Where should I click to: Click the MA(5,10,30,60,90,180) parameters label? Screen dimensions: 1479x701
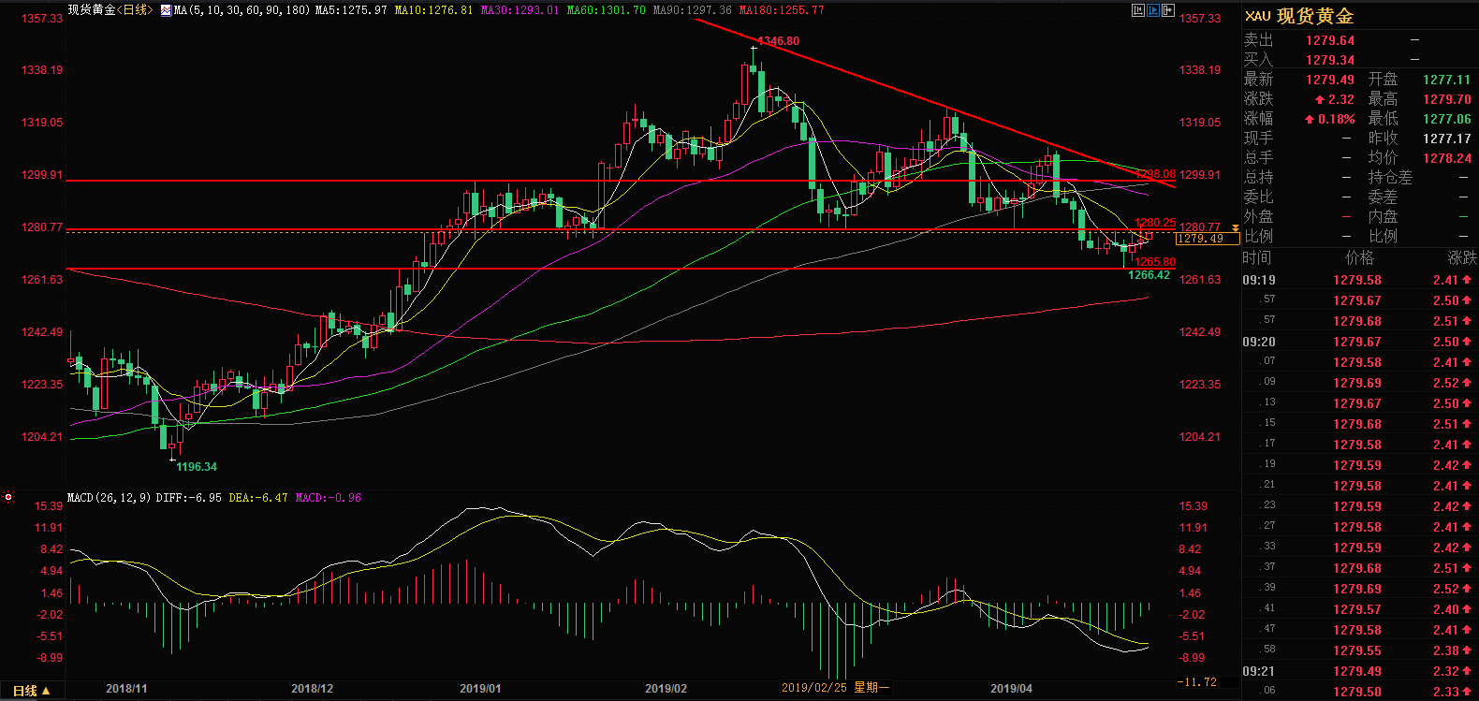[242, 10]
